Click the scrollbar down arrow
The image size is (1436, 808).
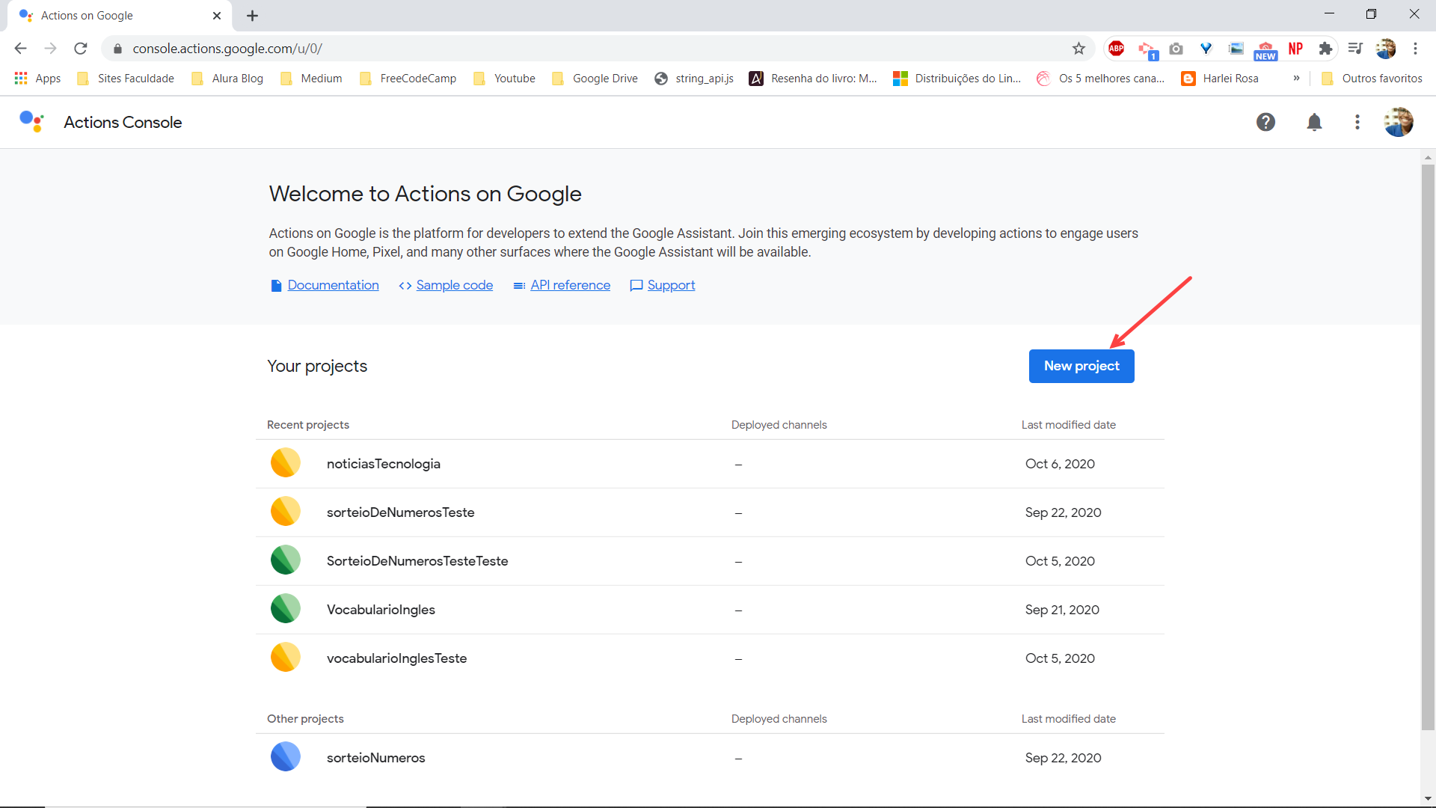click(x=1428, y=798)
